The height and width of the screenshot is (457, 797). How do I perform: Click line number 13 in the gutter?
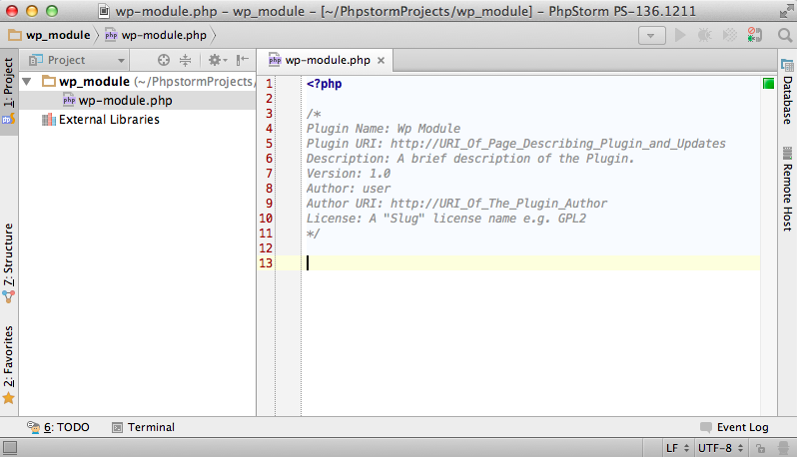266,263
